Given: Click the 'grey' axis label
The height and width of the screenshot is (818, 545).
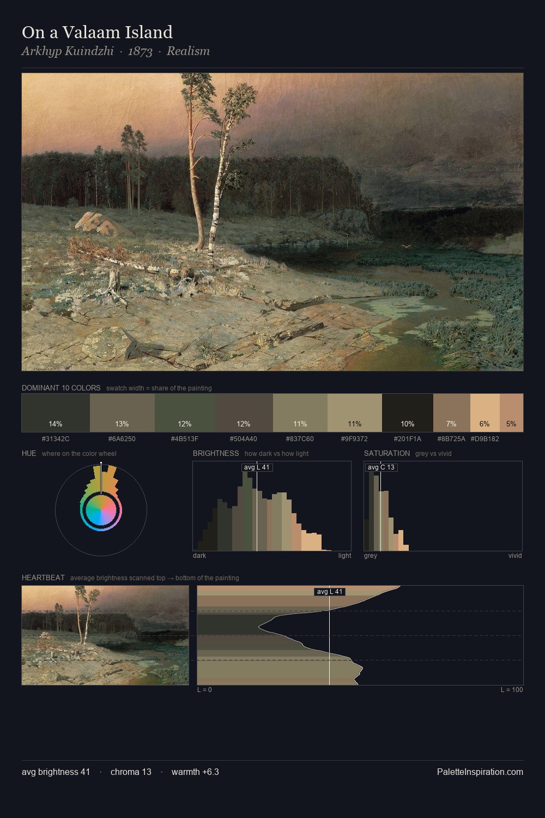Looking at the screenshot, I should (x=371, y=556).
